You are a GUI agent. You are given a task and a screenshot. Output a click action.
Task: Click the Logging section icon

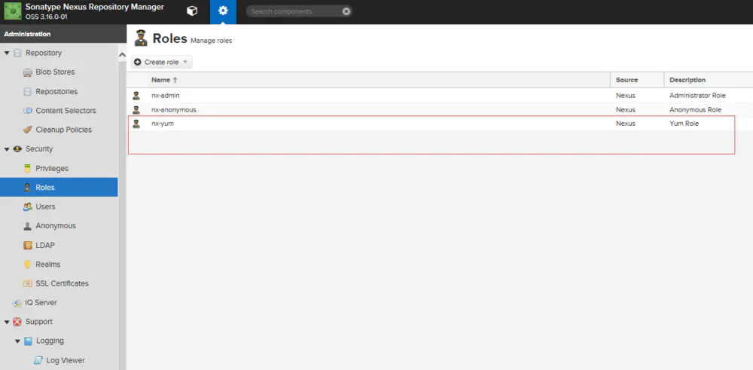[x=28, y=341]
